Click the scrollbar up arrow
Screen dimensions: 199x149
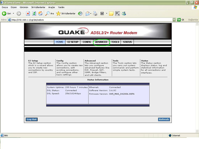click(x=197, y=24)
